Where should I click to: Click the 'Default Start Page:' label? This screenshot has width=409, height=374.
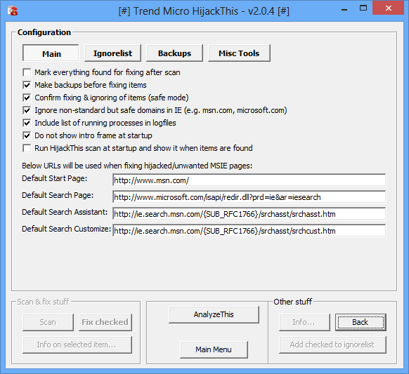(x=55, y=178)
